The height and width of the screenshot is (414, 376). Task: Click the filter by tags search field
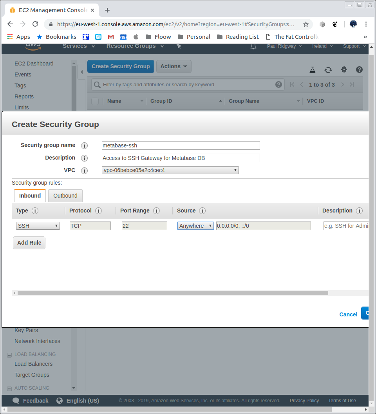click(188, 85)
